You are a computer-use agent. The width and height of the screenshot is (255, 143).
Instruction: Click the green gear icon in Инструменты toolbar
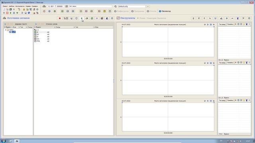coord(249,18)
